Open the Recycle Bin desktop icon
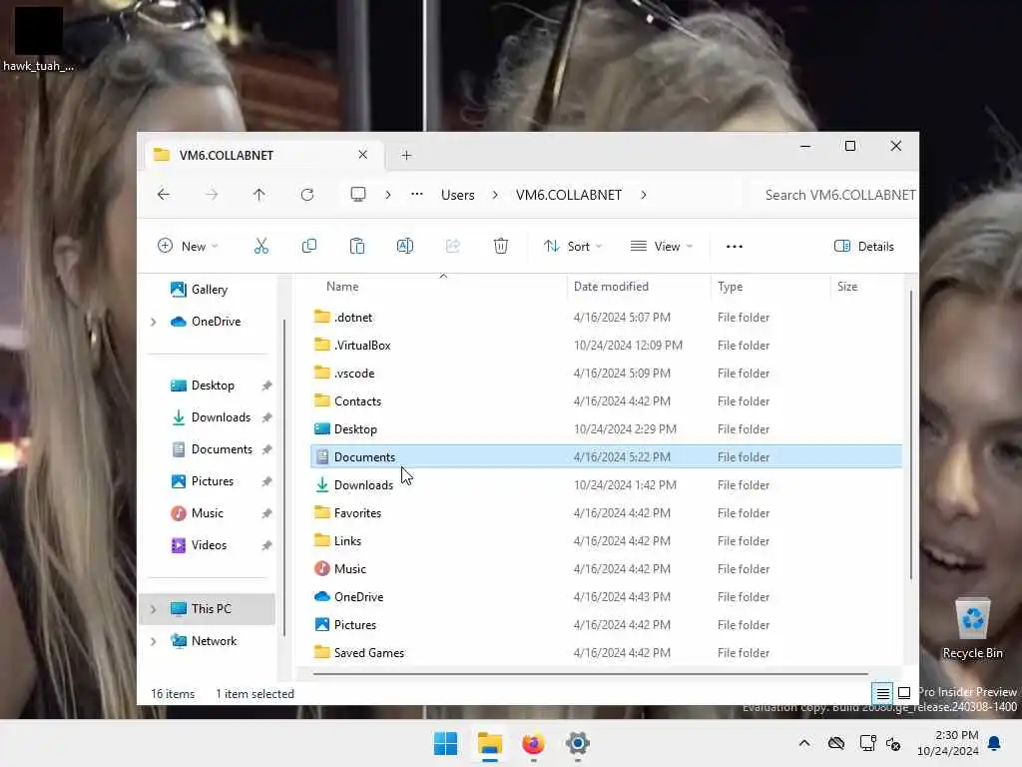Image resolution: width=1022 pixels, height=767 pixels. pyautogui.click(x=972, y=627)
